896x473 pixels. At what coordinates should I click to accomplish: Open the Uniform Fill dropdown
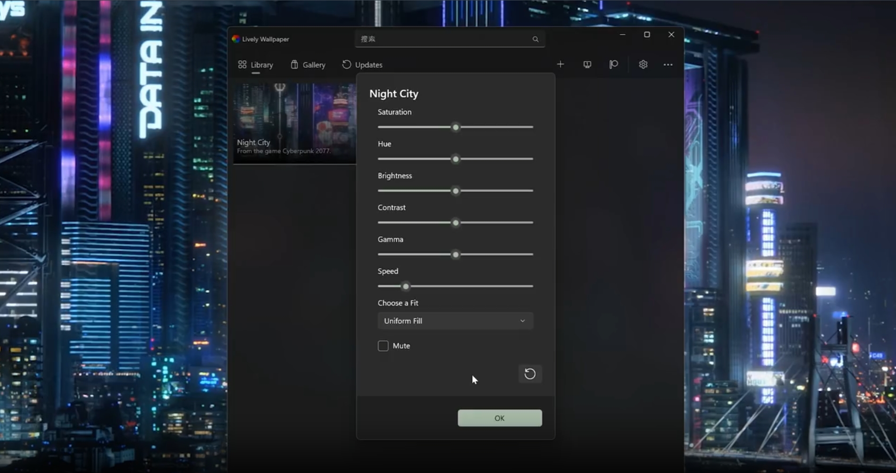tap(455, 321)
